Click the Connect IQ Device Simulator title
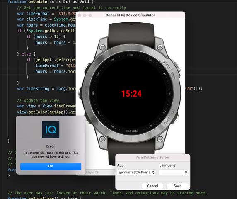 (x=130, y=15)
